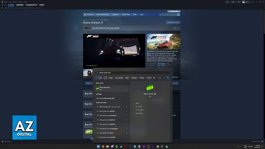Switch to the COMMUNITY tab in Steam
This screenshot has height=149, width=265.
click(31, 5)
